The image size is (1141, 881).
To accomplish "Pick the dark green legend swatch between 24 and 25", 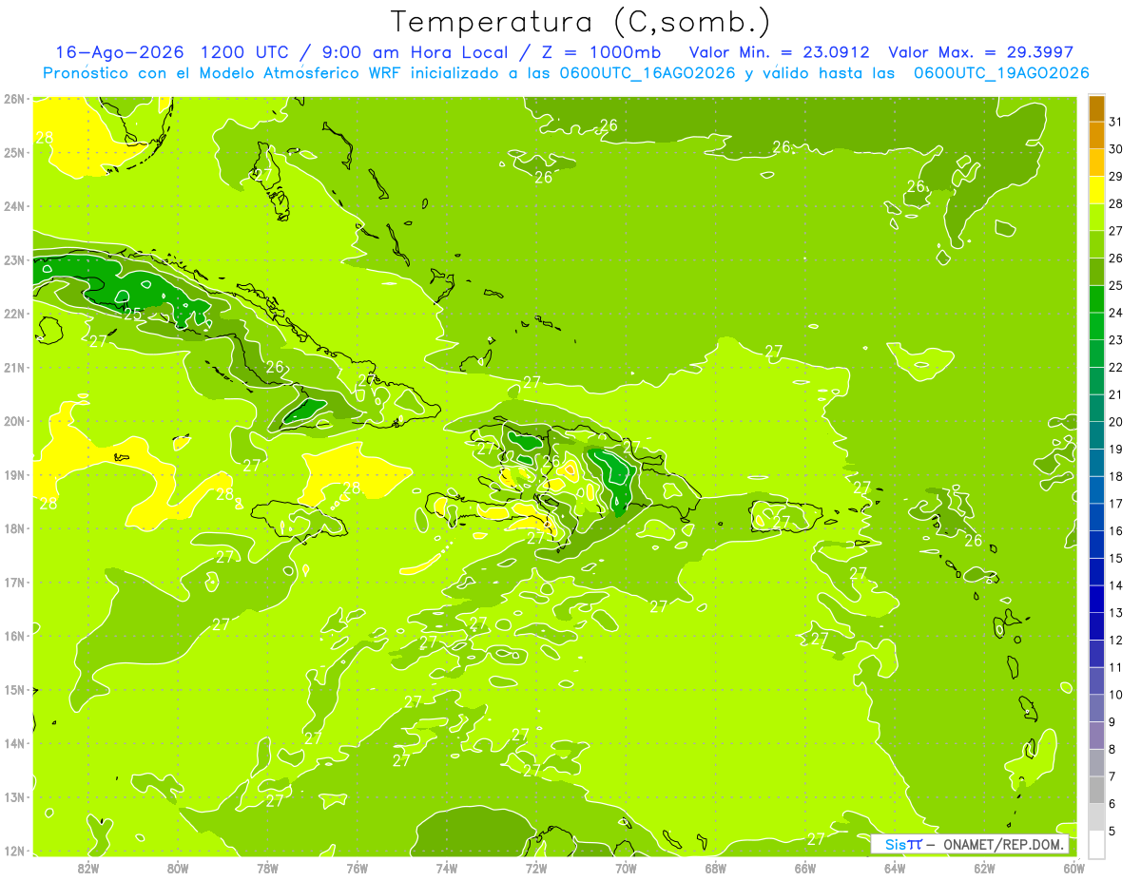I will coord(1096,298).
